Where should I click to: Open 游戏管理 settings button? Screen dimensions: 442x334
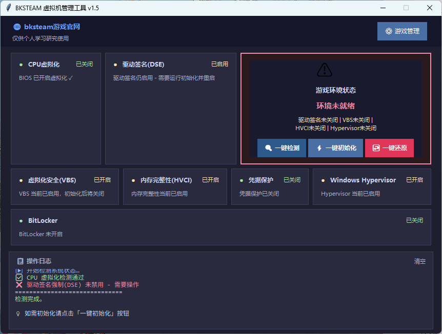pos(402,31)
